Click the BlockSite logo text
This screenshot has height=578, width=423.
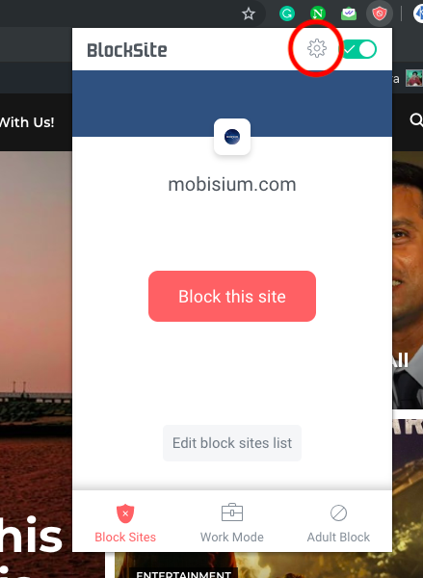click(127, 50)
